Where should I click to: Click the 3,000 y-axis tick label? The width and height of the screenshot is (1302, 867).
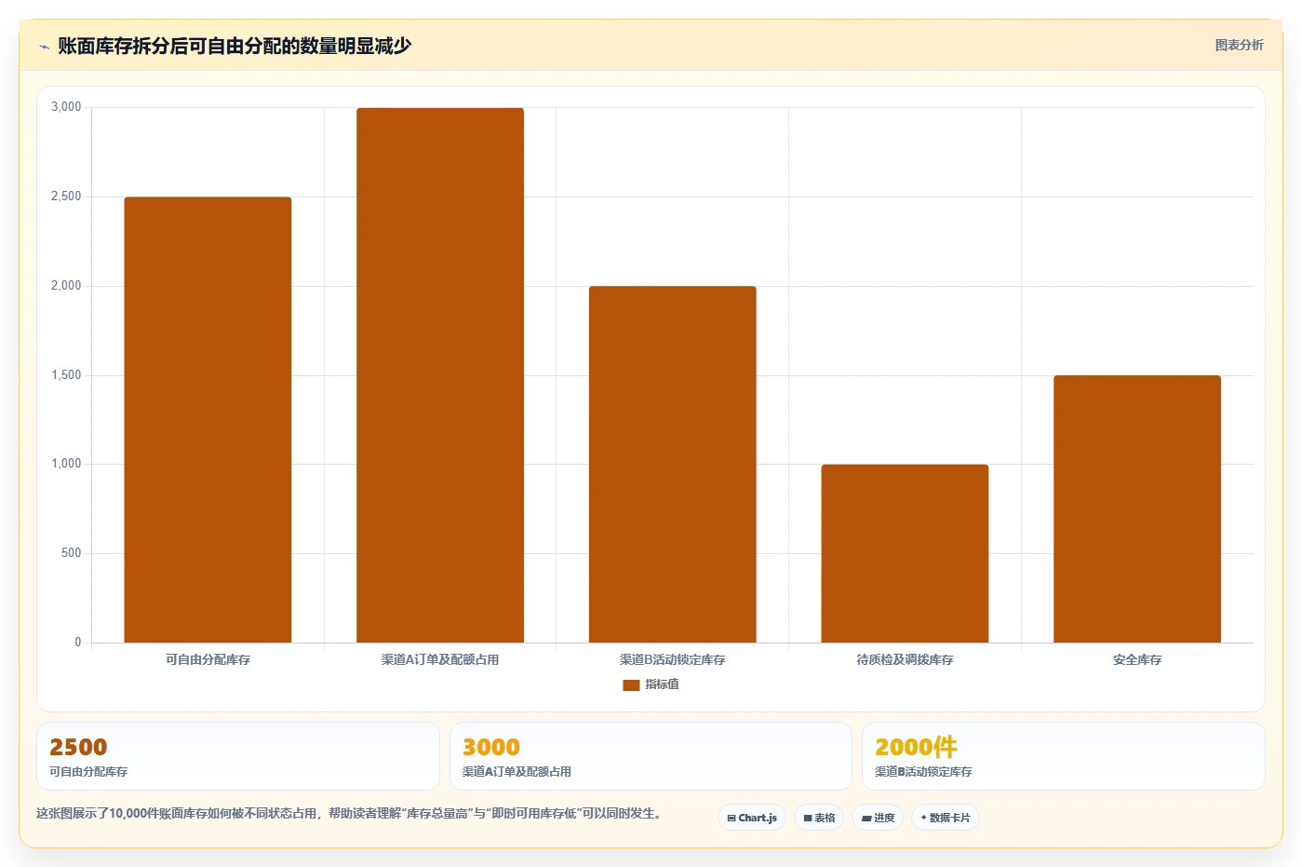click(66, 107)
